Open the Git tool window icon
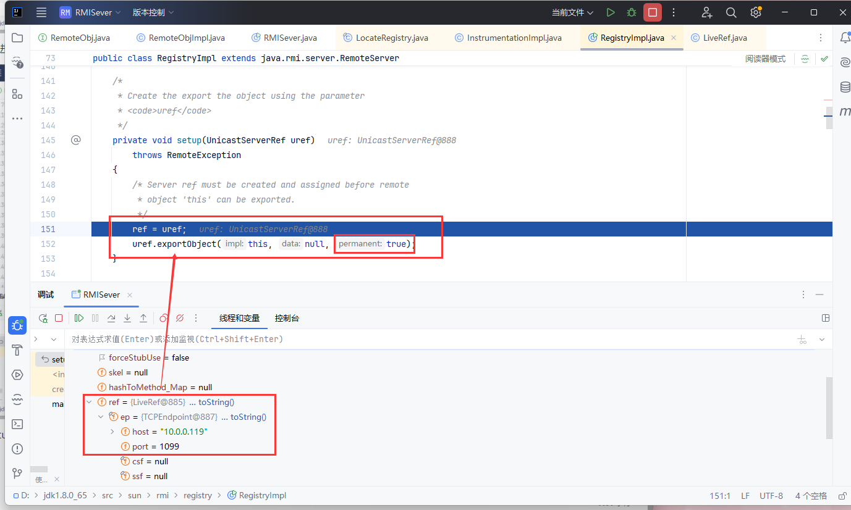The width and height of the screenshot is (851, 510). [x=17, y=474]
